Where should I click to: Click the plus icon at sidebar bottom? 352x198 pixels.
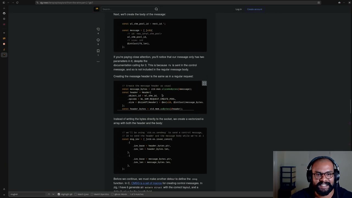point(4,195)
